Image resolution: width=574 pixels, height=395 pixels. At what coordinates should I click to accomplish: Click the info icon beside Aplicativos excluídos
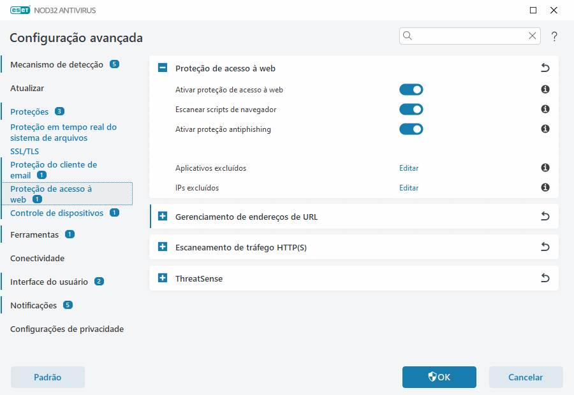tap(545, 168)
